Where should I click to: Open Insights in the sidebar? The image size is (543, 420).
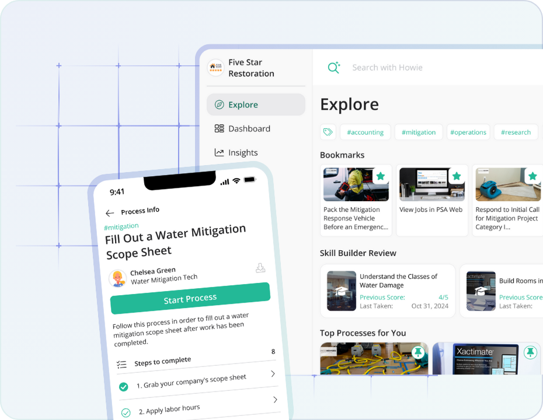coord(243,153)
